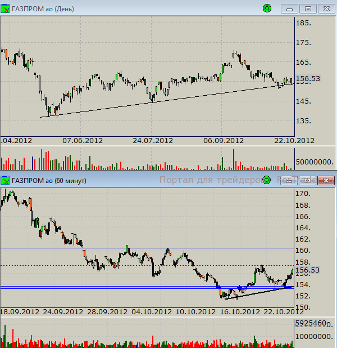Screen dimensions: 337x348
Task: Click the 28.09.2012 date on the hourly axis
Action: coord(107,312)
